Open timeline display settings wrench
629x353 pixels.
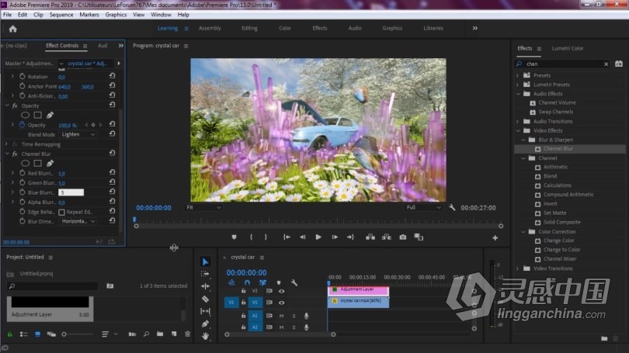(294, 283)
